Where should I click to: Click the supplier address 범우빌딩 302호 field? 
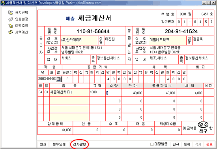coord(93,50)
